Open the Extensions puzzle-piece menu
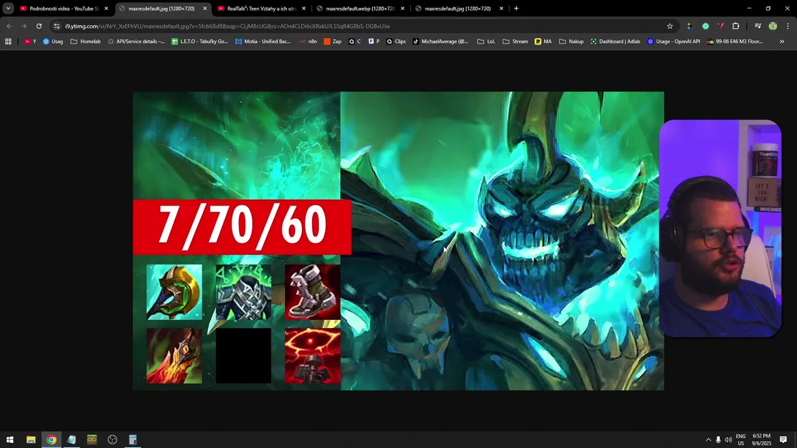Screen dimensions: 797x448 (736, 26)
